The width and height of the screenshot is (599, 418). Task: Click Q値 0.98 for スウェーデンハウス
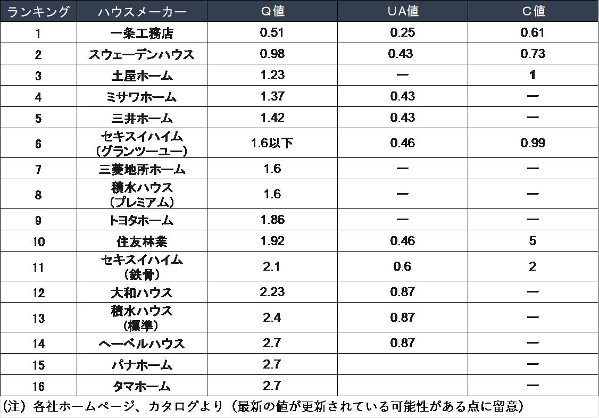(x=272, y=54)
